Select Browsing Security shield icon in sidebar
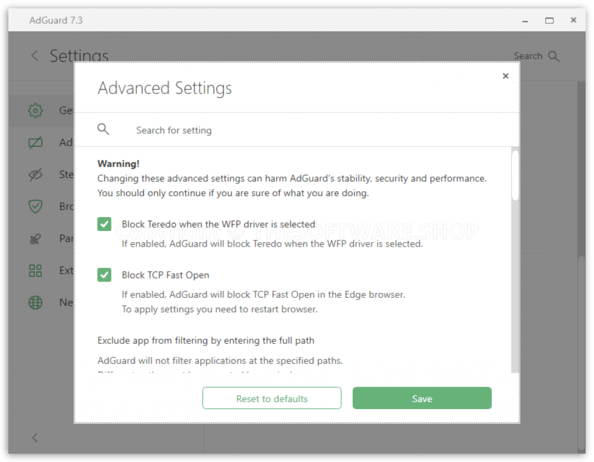 35,207
